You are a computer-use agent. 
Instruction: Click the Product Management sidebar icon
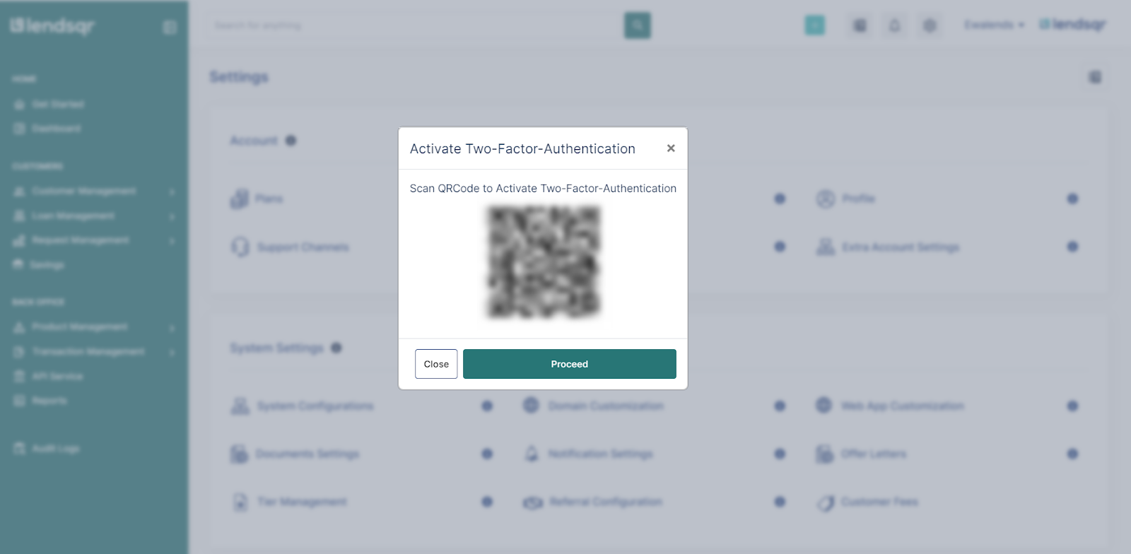point(19,328)
